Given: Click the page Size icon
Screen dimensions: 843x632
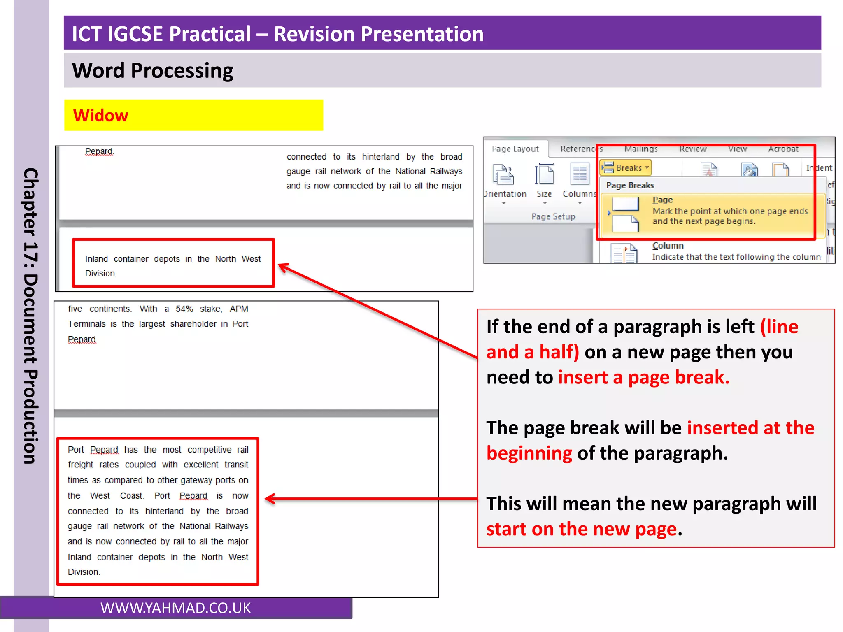Looking at the screenshot, I should click(x=544, y=174).
